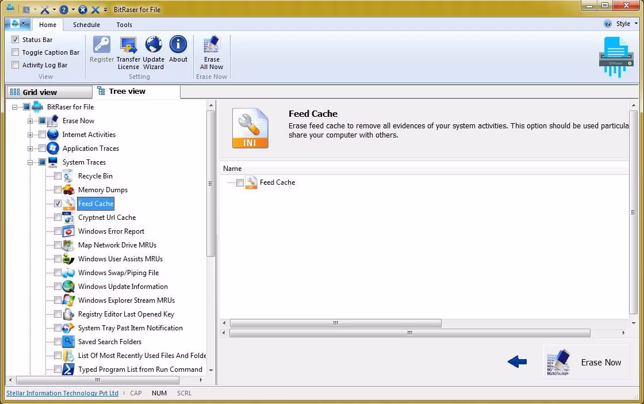644x404 pixels.
Task: Open the Schedule ribbon tab
Action: (86, 25)
